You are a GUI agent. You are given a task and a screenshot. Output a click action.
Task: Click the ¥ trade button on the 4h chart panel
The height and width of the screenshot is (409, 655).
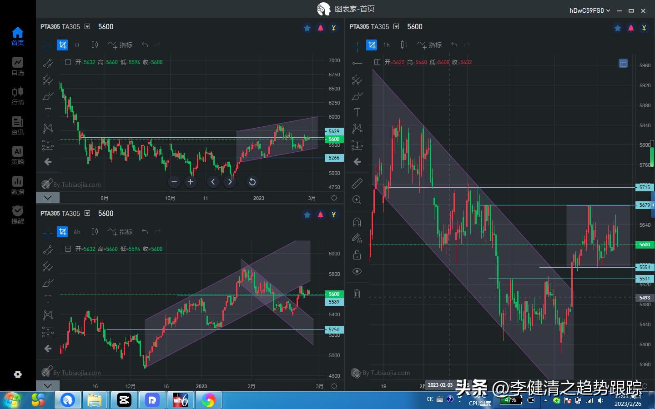coord(333,214)
